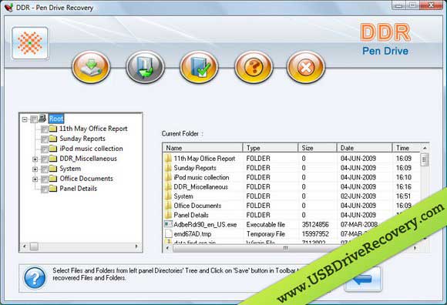Minimize the DDR window

pos(399,5)
